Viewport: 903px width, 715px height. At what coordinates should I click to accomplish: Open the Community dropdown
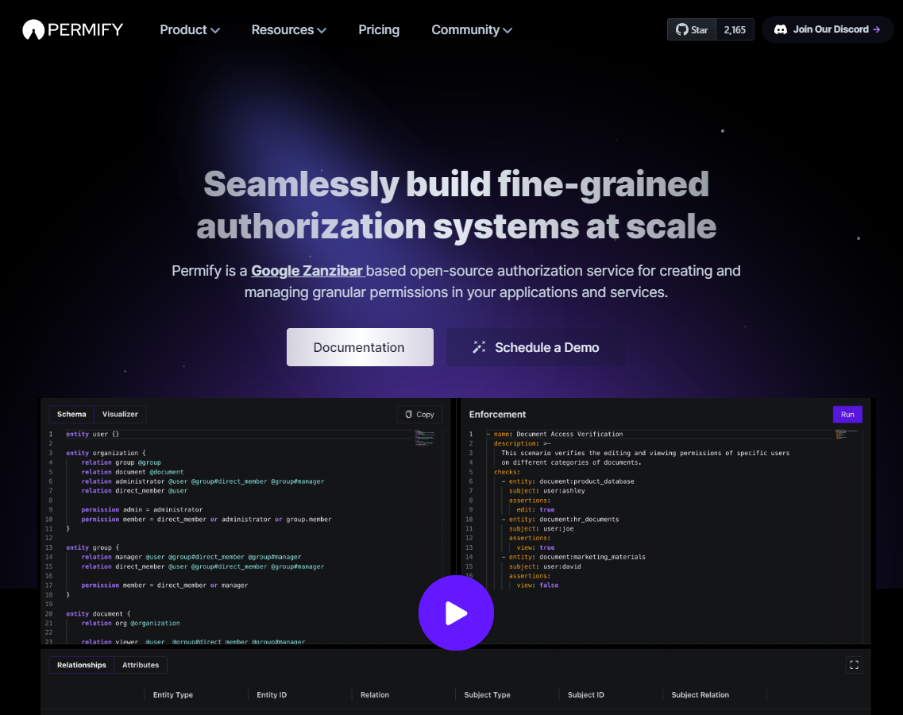click(471, 29)
